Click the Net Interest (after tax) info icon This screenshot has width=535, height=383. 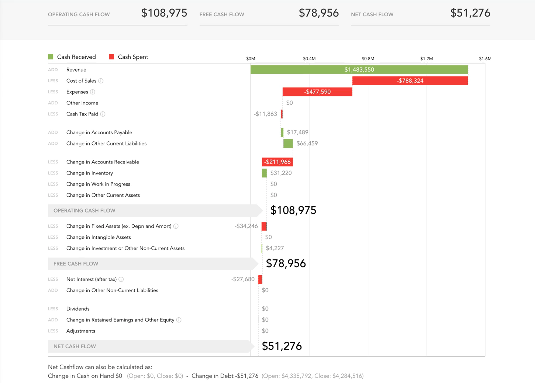click(x=121, y=279)
